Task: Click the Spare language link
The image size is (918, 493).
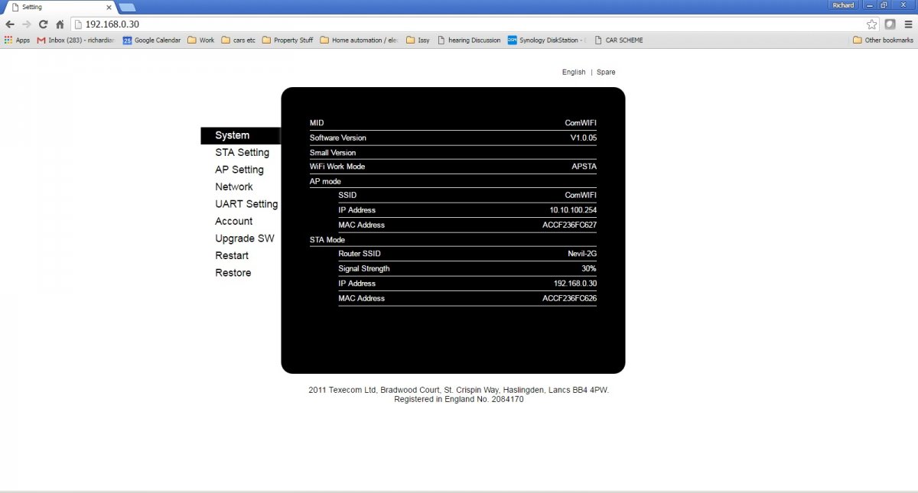Action: (606, 73)
